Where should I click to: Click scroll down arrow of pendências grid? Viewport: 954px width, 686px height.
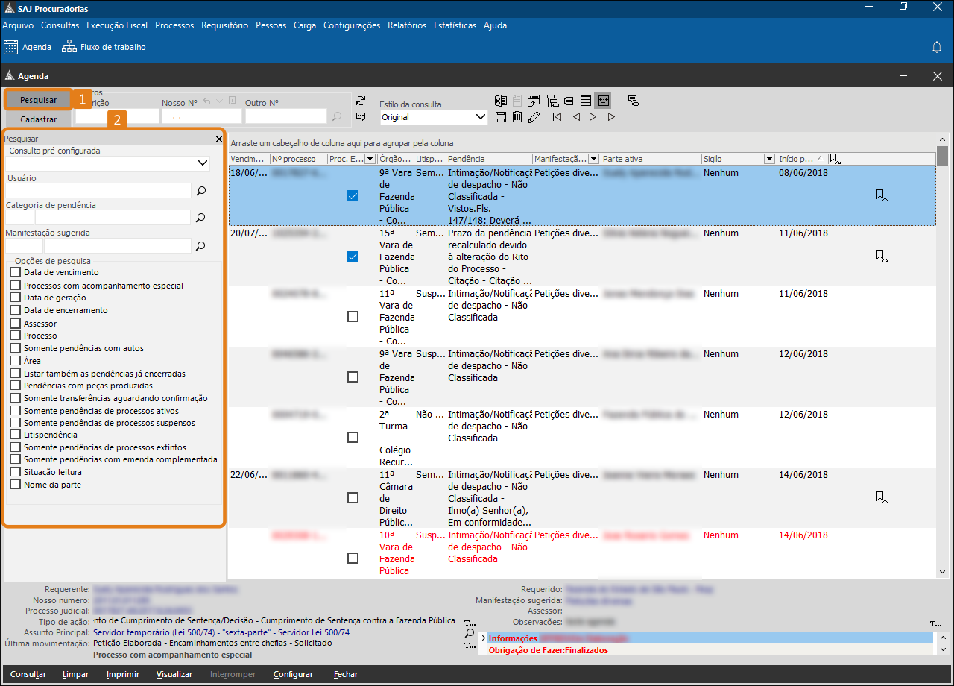[x=943, y=572]
